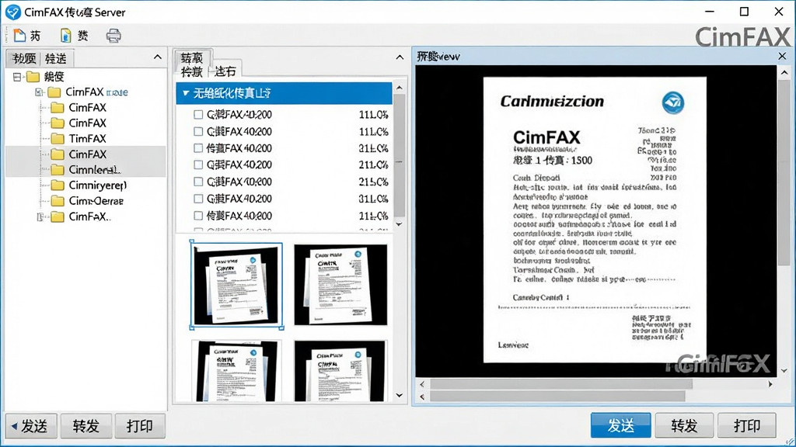Image resolution: width=796 pixels, height=447 pixels.
Task: Click the 转发 button under folder tree
Action: tap(86, 426)
